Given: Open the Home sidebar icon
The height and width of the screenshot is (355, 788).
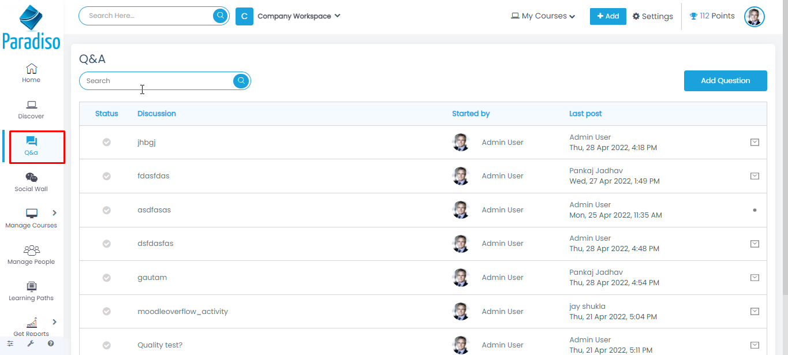Looking at the screenshot, I should click(31, 69).
